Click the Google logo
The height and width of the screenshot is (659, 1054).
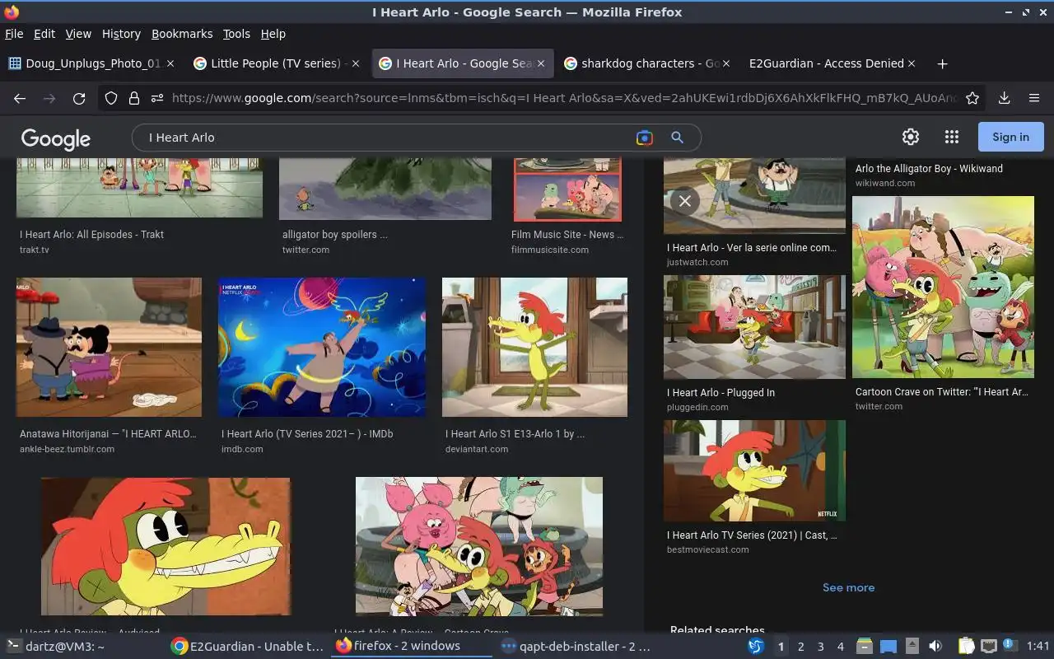56,138
